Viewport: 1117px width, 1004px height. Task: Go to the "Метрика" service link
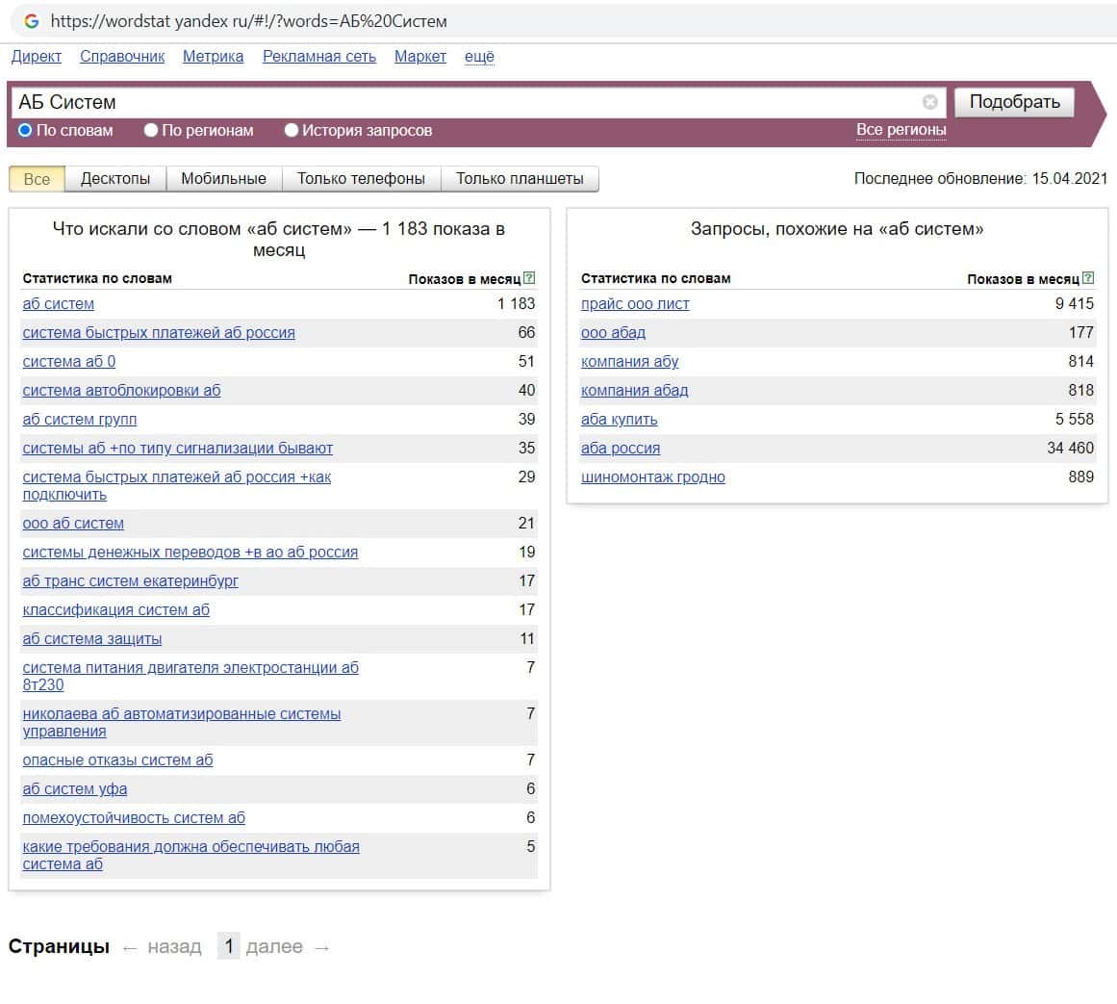(214, 57)
